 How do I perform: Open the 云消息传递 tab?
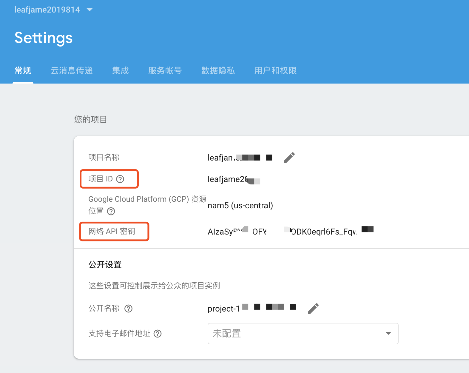[x=72, y=70]
